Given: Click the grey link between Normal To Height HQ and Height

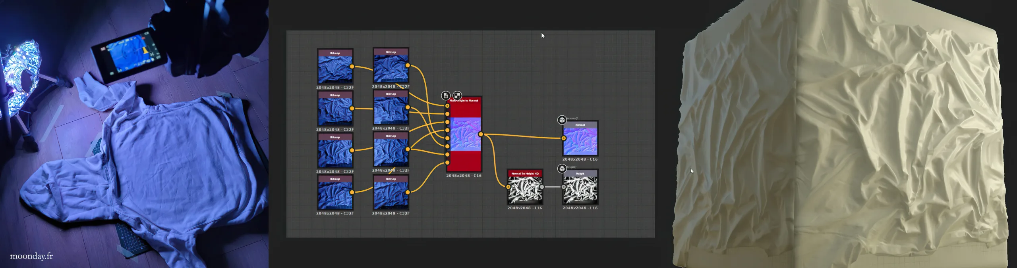Looking at the screenshot, I should [x=553, y=187].
